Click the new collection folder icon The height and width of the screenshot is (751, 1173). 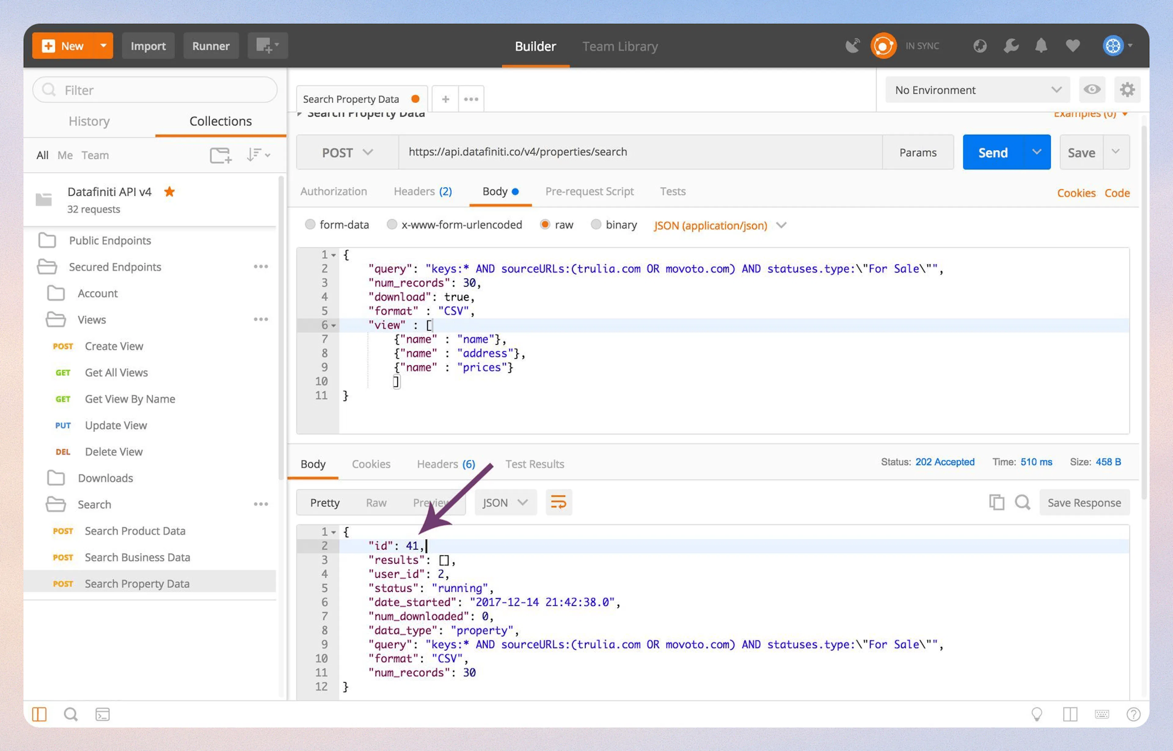click(x=220, y=155)
